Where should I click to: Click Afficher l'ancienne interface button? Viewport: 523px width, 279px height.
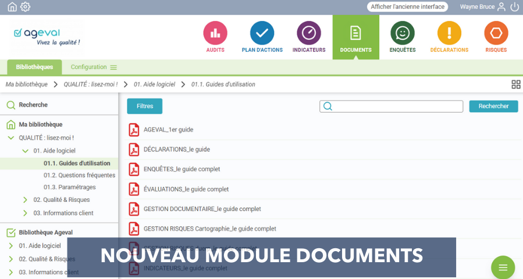[407, 6]
